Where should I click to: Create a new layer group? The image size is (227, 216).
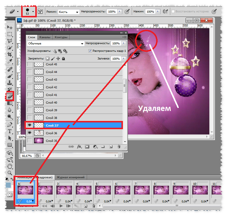click(103, 147)
